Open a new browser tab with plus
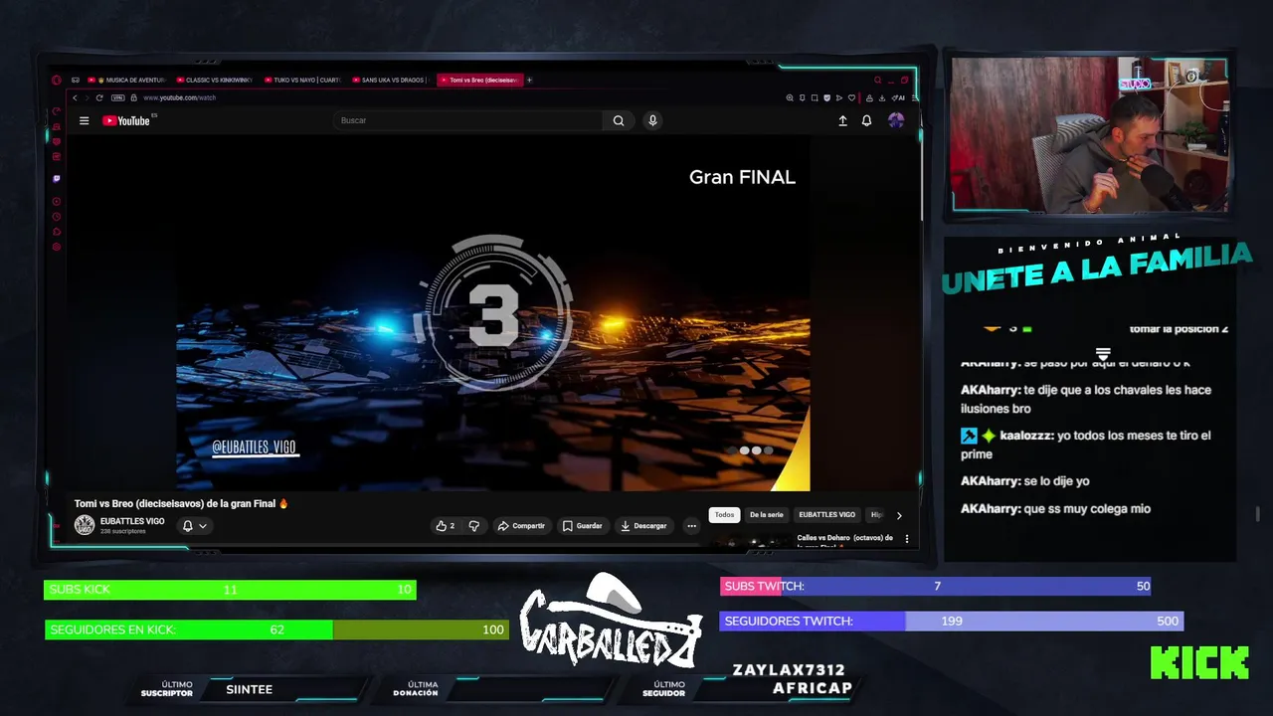 [x=529, y=80]
